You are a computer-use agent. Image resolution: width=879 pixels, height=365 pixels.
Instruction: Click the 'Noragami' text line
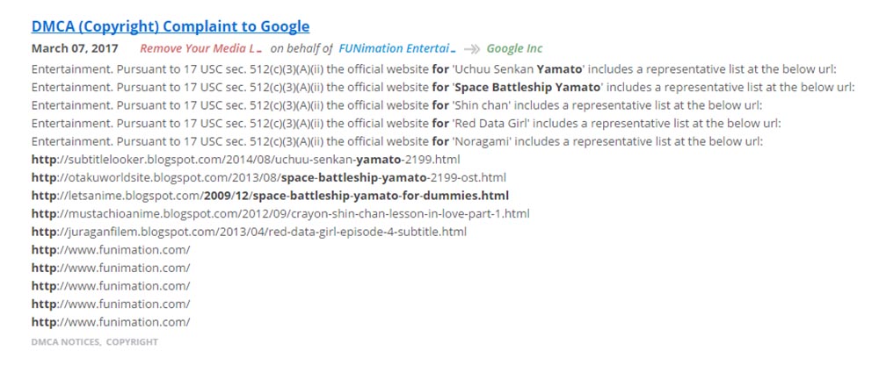(396, 141)
